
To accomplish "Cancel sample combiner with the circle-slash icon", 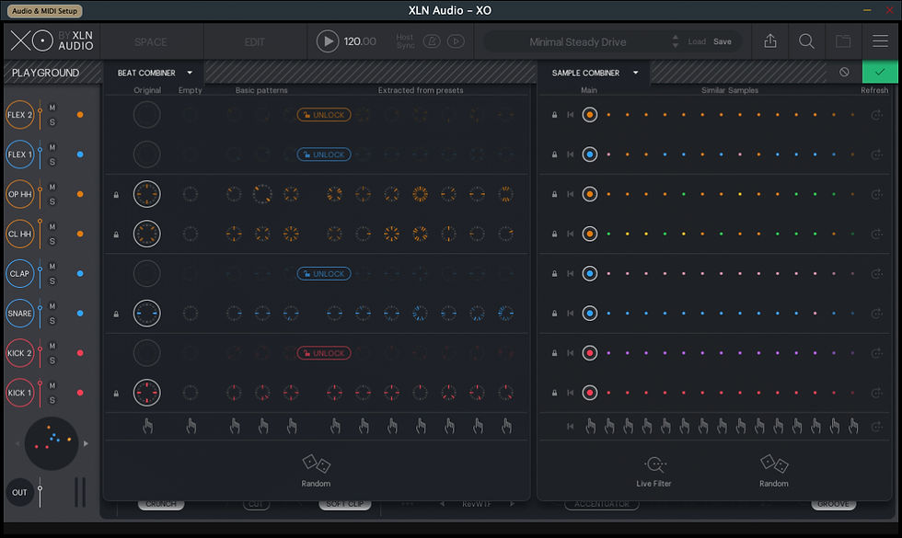I will click(844, 73).
